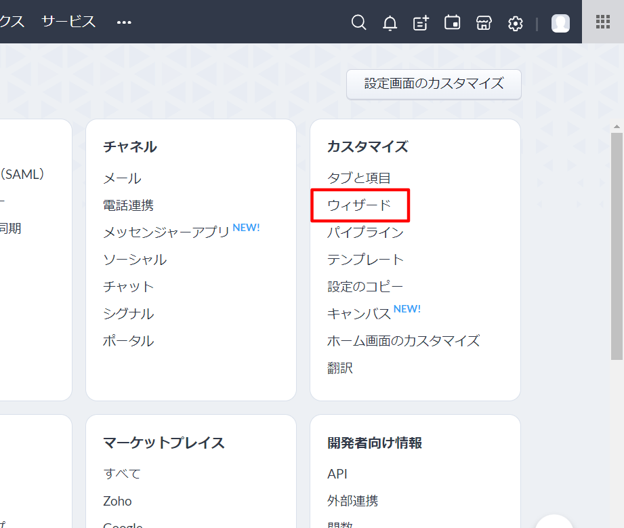Open ウィザード customization
The image size is (624, 528).
tap(359, 205)
